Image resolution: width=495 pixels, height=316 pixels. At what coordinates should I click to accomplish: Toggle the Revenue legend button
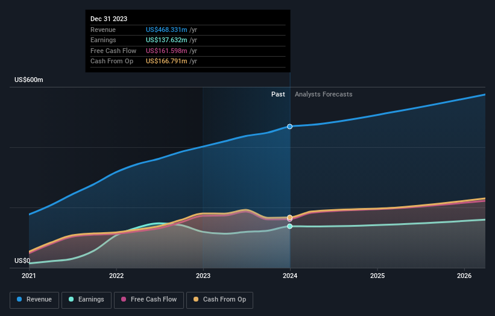34,300
